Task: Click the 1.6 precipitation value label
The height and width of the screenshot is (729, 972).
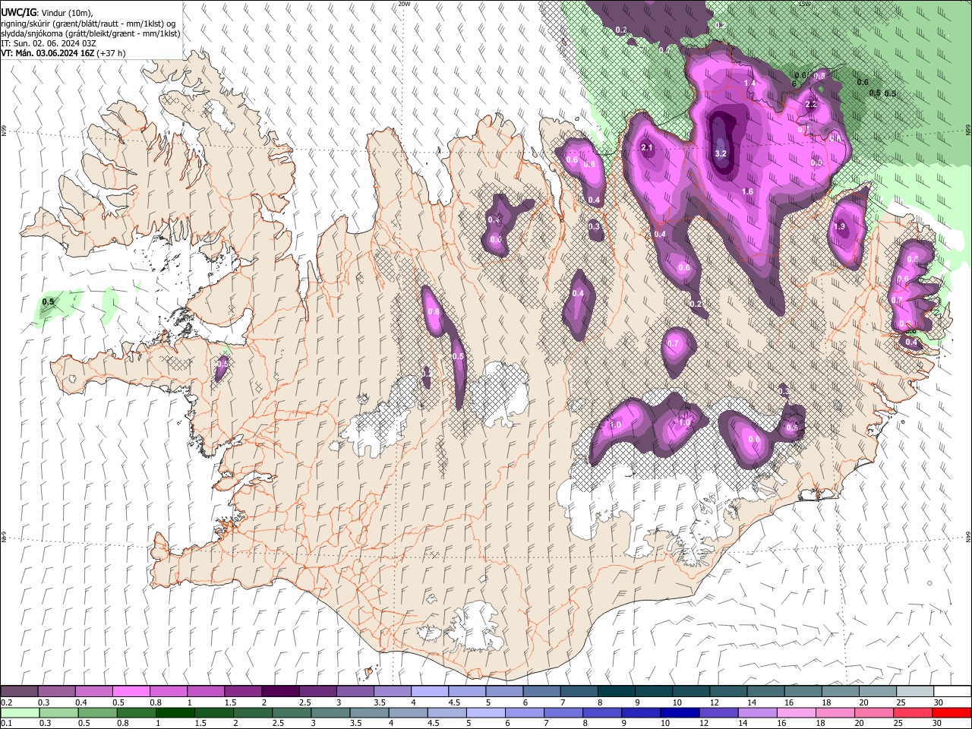Action: (747, 191)
